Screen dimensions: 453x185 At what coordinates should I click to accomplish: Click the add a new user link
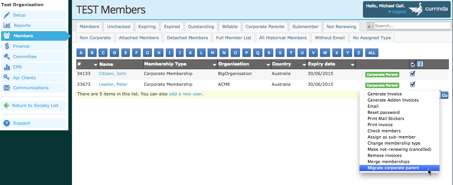(186, 94)
